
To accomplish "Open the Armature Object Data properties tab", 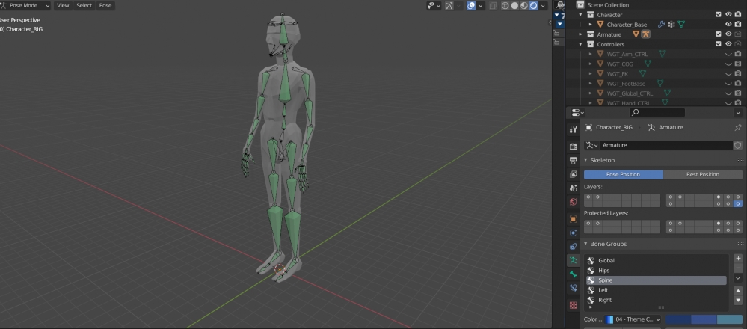I will click(x=573, y=260).
